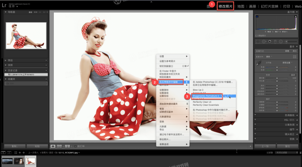Add a new preset with 预设 plus icon
The height and width of the screenshot is (167, 302).
(46, 60)
